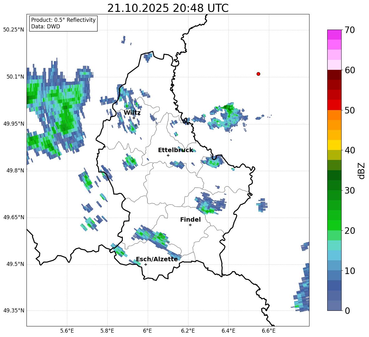This screenshot has width=369, height=337.
Task: Click the Ettelbruck station cross marker
Action: pos(168,155)
